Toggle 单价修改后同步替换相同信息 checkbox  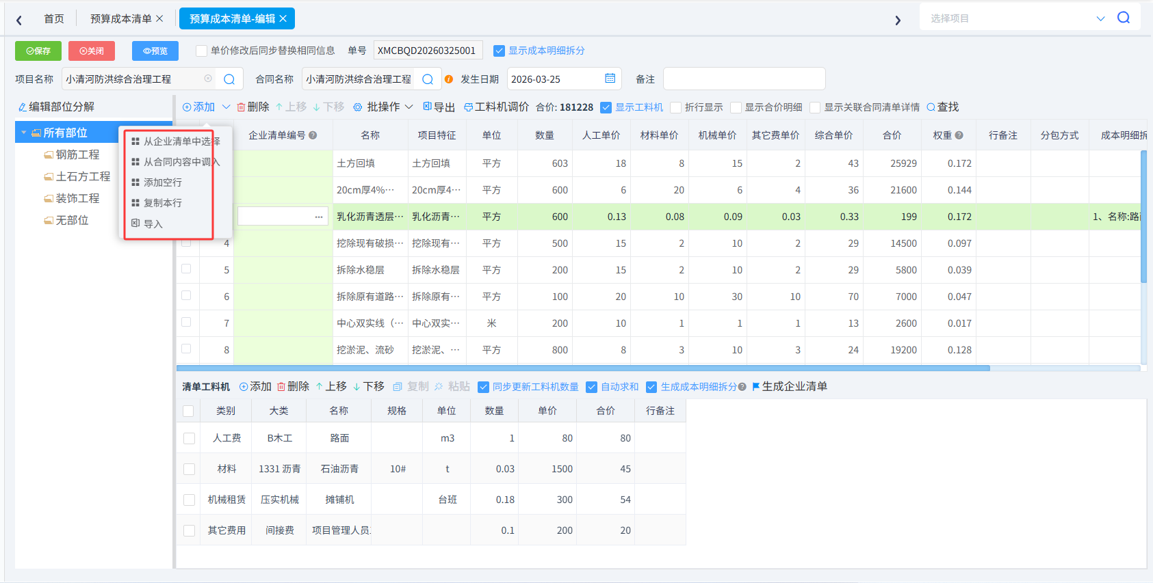pos(201,51)
